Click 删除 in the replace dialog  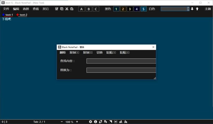pyautogui.click(x=63, y=53)
